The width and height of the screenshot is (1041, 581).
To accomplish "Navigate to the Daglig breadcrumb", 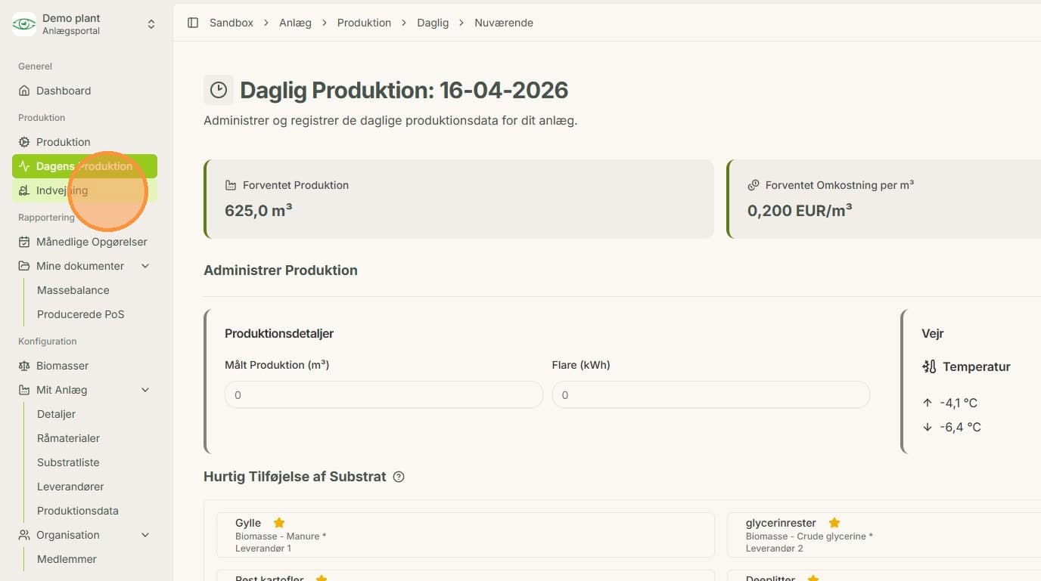I will click(433, 23).
